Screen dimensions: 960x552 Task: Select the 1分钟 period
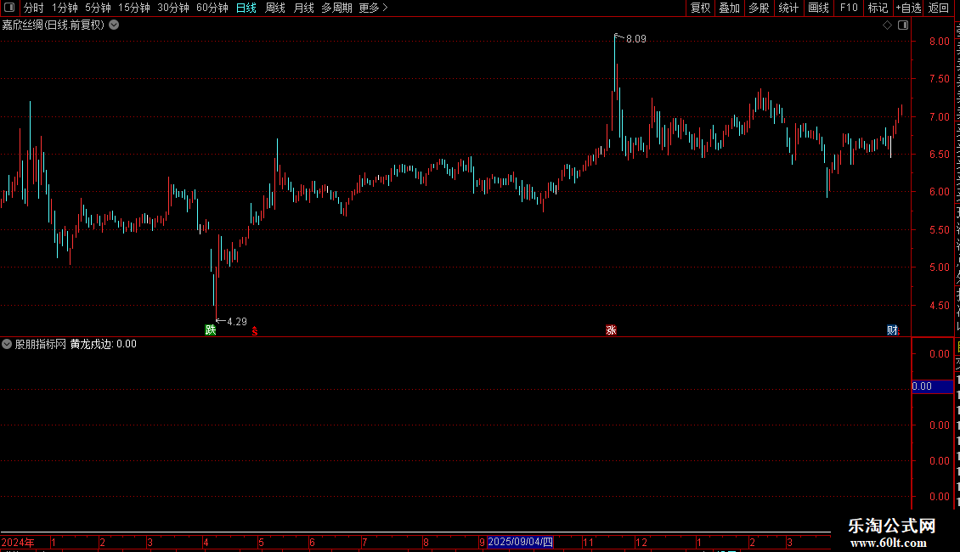point(65,8)
